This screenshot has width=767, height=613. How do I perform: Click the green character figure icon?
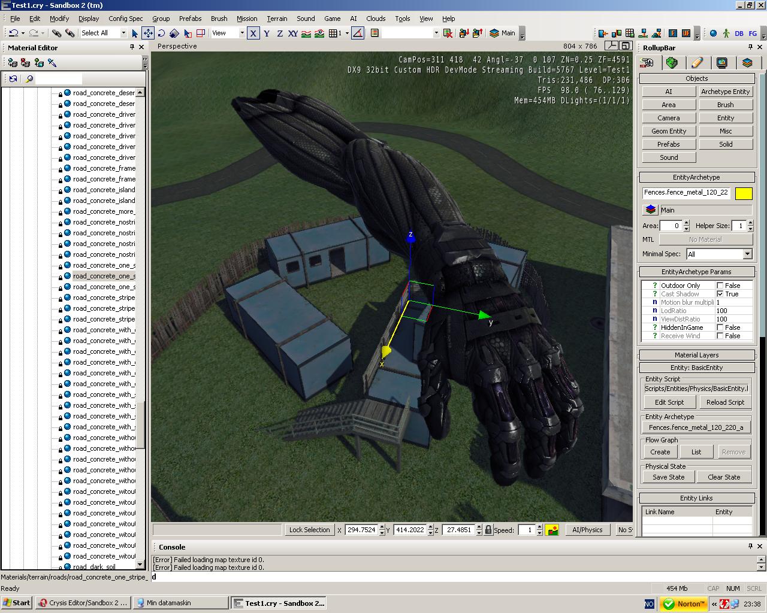(726, 33)
